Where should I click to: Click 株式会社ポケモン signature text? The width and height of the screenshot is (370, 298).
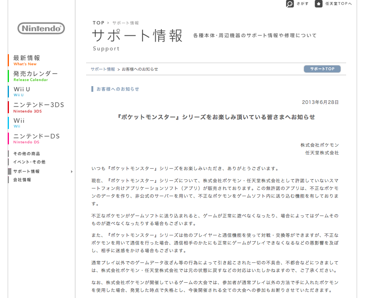[x=319, y=145]
